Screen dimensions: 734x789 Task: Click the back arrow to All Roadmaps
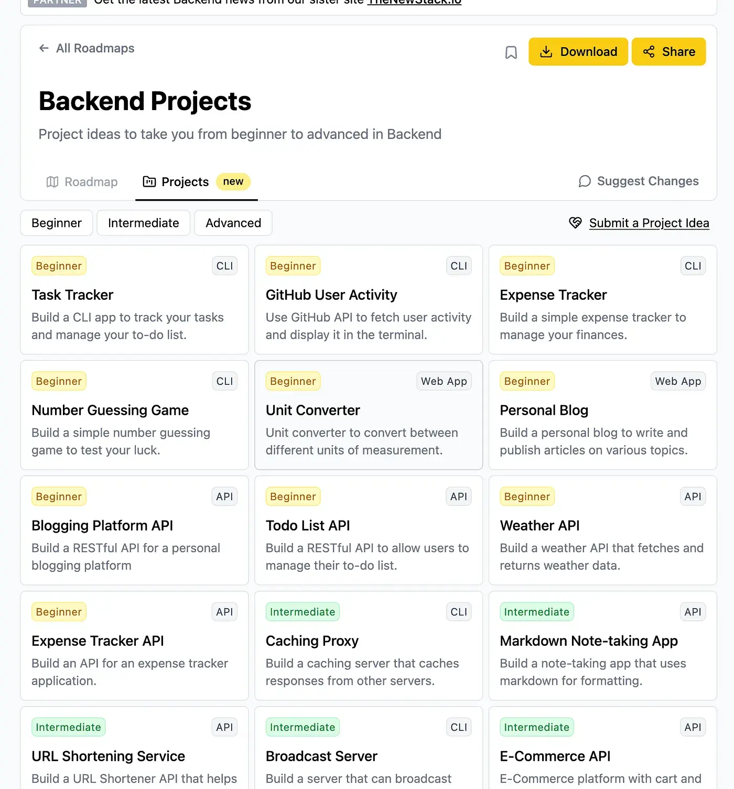click(44, 48)
